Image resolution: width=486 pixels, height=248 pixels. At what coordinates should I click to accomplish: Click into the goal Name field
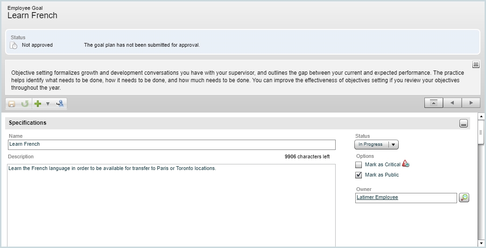(x=172, y=145)
